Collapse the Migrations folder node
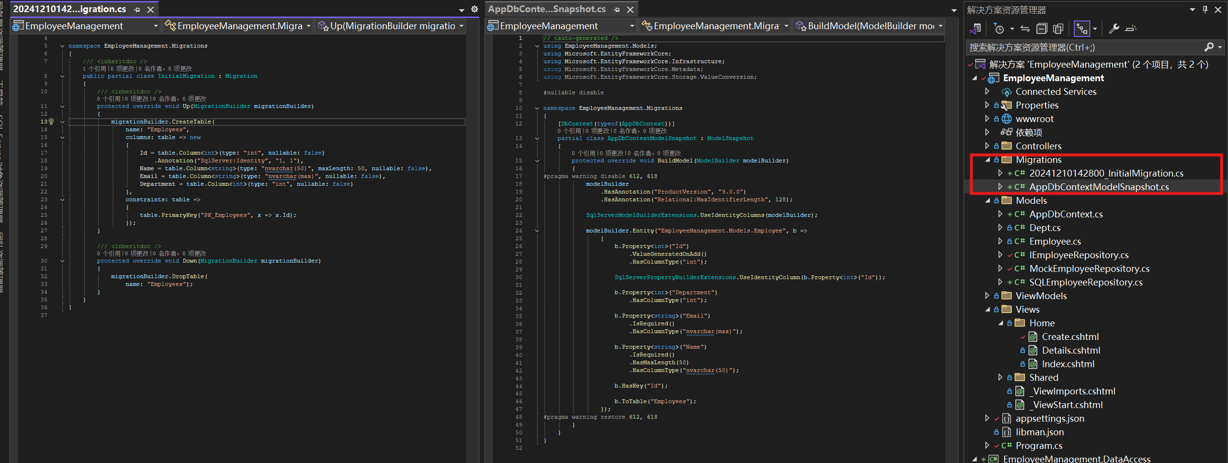 click(x=988, y=160)
